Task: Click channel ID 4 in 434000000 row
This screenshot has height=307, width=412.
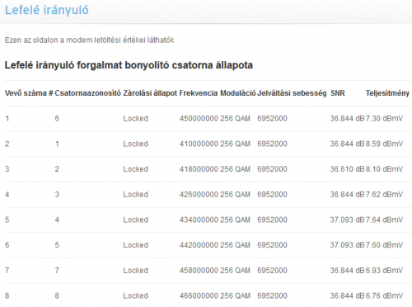Action: (57, 220)
